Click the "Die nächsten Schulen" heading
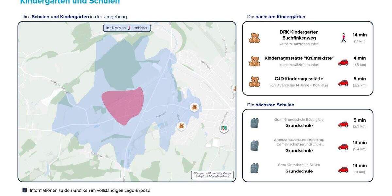 click(270, 105)
